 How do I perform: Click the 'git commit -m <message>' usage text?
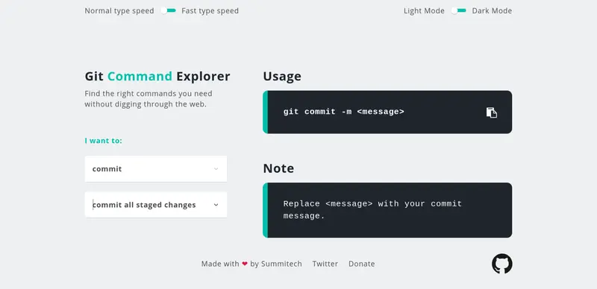[343, 112]
